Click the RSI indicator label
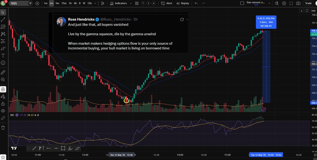This screenshot has width=317, height=160. point(12,115)
